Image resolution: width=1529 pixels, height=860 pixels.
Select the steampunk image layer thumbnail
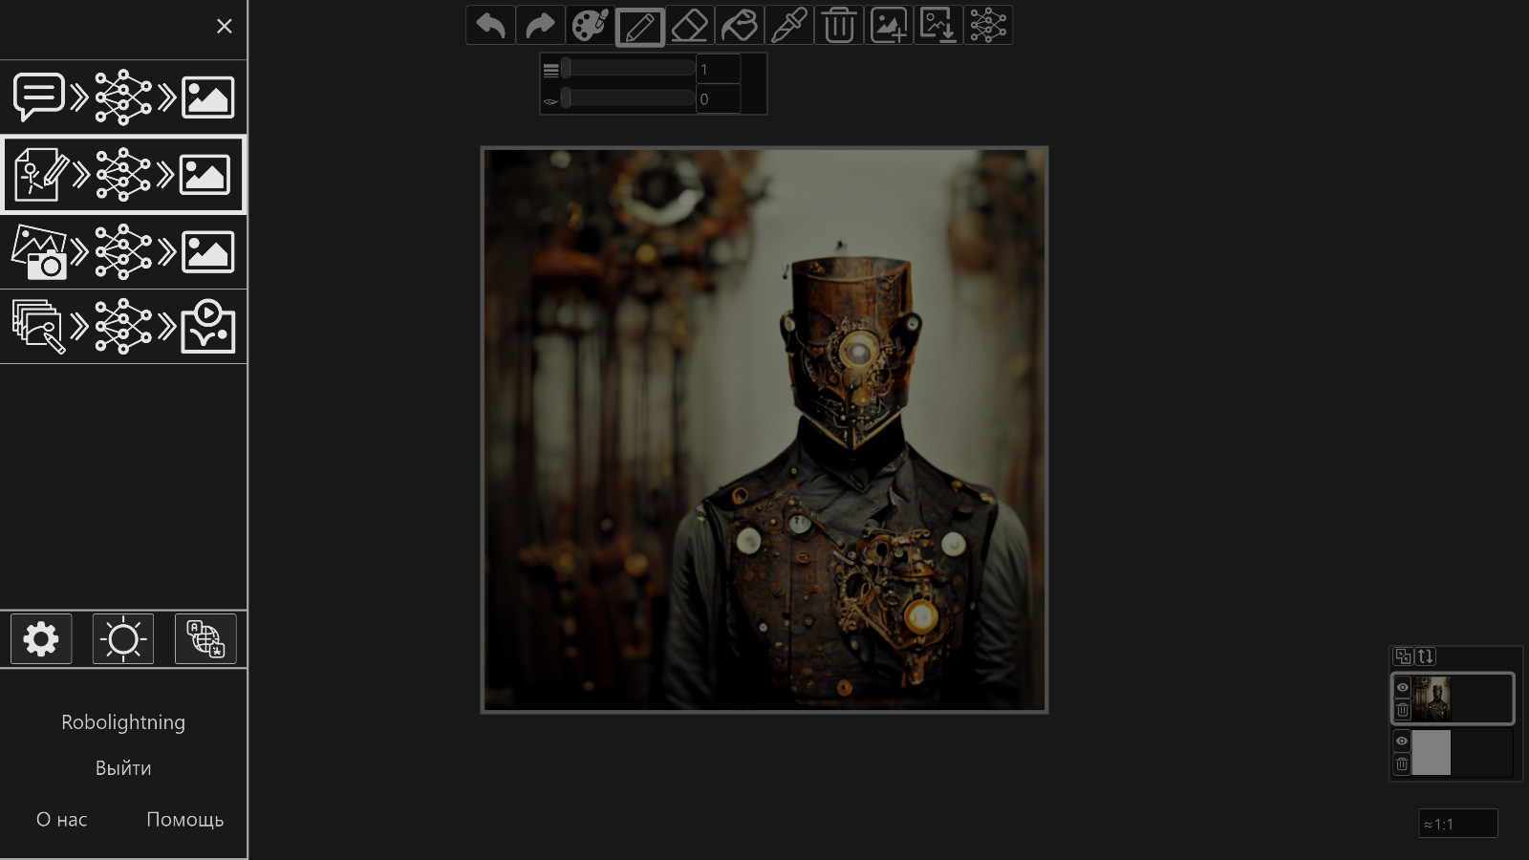[x=1432, y=699]
